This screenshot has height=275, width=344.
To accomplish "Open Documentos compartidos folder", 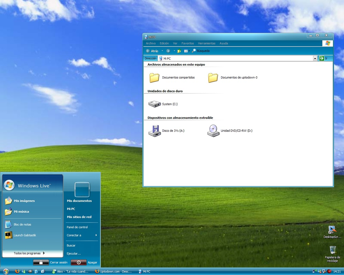I will tap(172, 78).
